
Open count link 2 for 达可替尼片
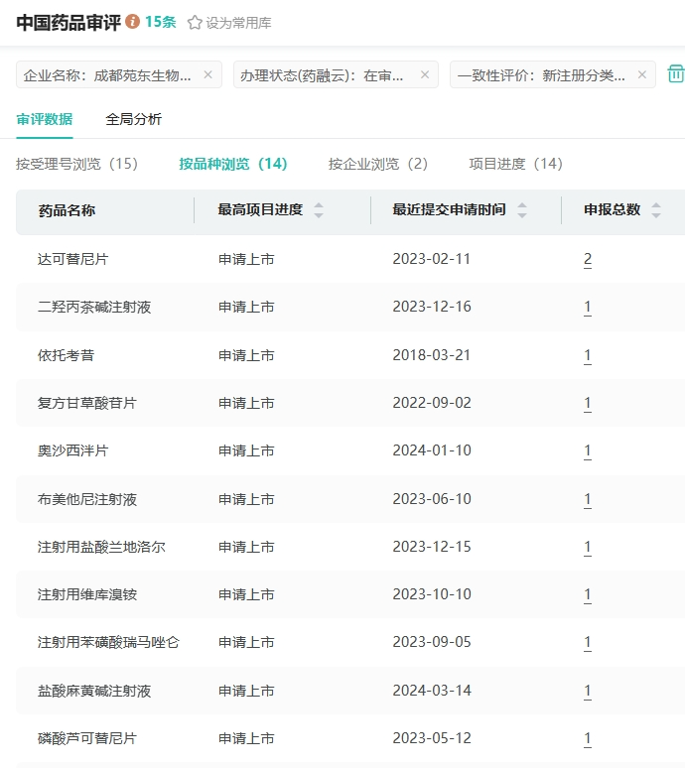pos(588,259)
